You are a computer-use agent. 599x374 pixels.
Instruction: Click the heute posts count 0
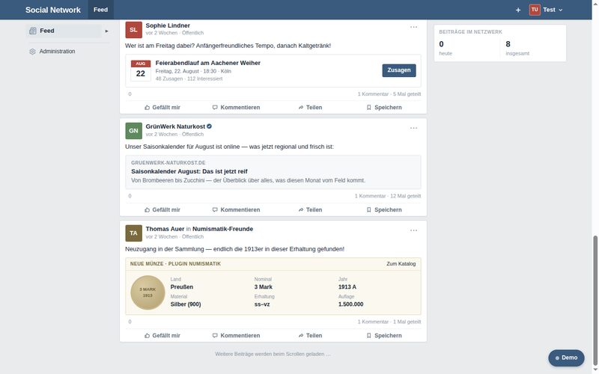[441, 44]
